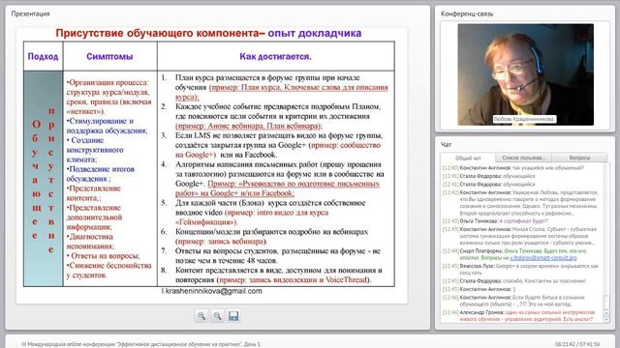Click the table header 'Подход'
This screenshot has height=348, width=620.
pyautogui.click(x=43, y=56)
